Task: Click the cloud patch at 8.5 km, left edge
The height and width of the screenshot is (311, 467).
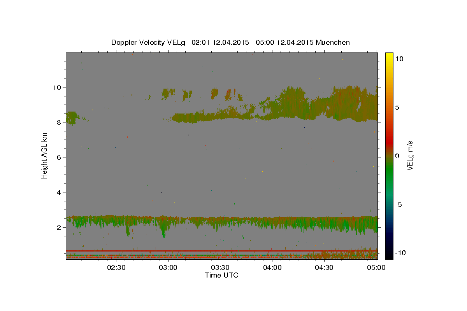Action: coord(72,118)
